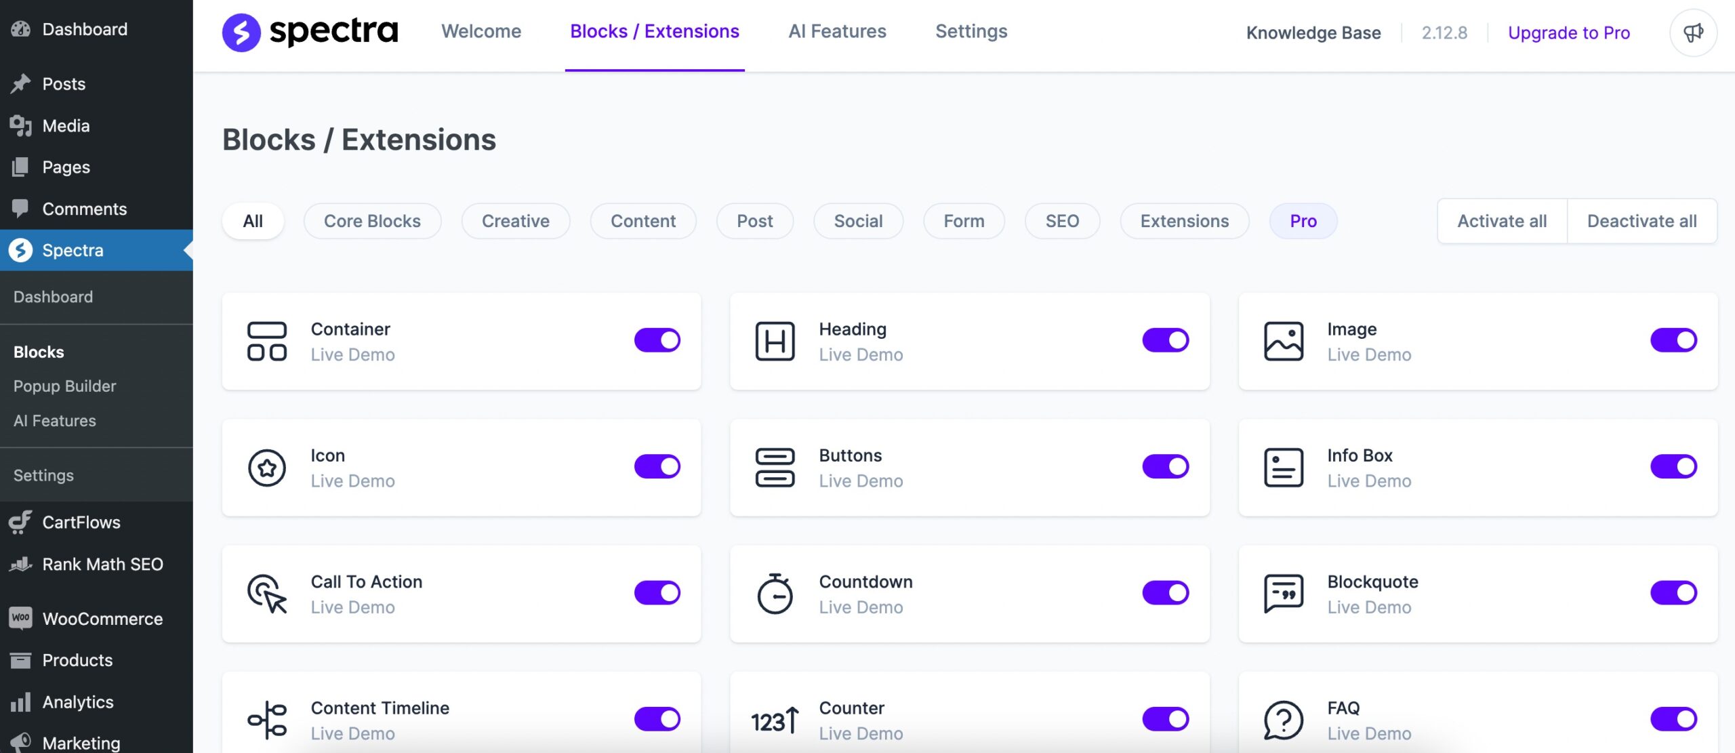Click the WooCommerce Woo icon
Image resolution: width=1735 pixels, height=753 pixels.
20,618
